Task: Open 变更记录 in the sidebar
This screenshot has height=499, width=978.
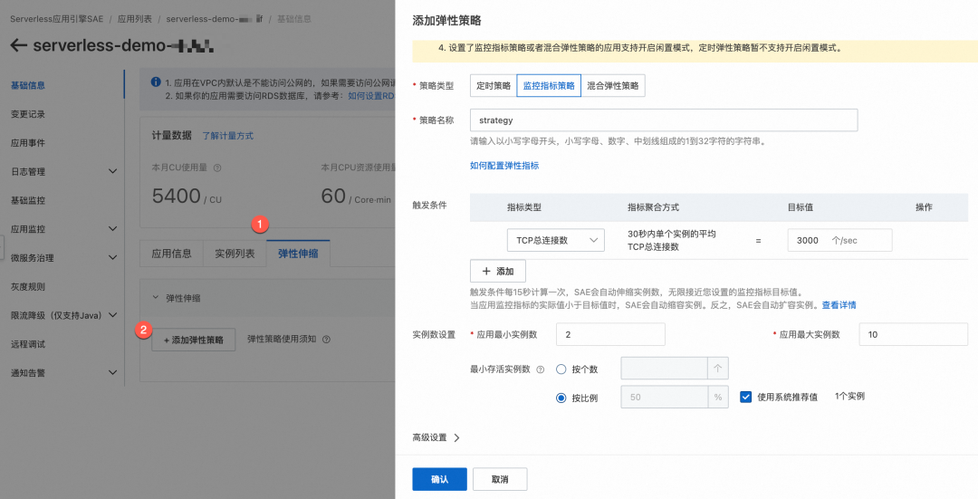Action: 28,114
